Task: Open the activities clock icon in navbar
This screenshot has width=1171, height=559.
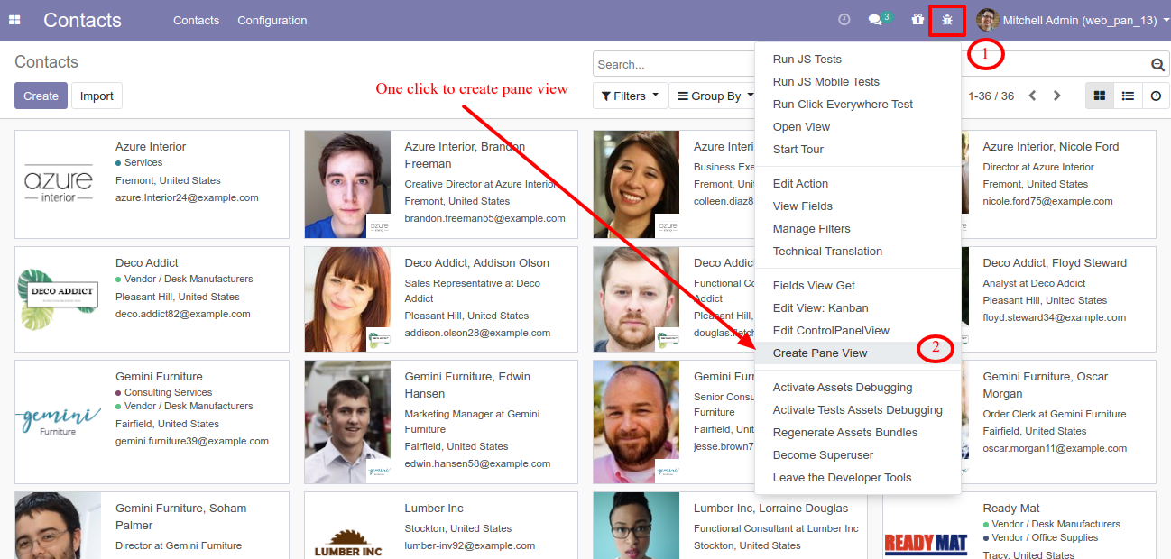Action: click(x=844, y=20)
